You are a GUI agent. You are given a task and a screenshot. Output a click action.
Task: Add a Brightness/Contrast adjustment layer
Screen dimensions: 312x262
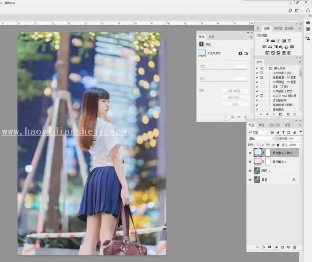(x=267, y=41)
